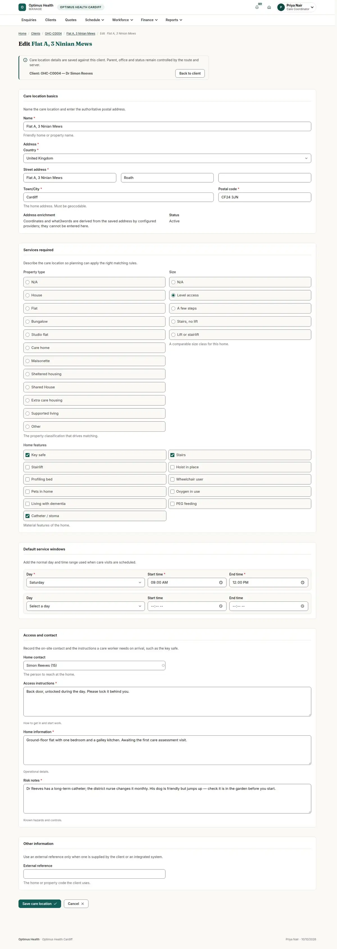Expand the Schedule menu
The width and height of the screenshot is (337, 949).
pos(94,20)
